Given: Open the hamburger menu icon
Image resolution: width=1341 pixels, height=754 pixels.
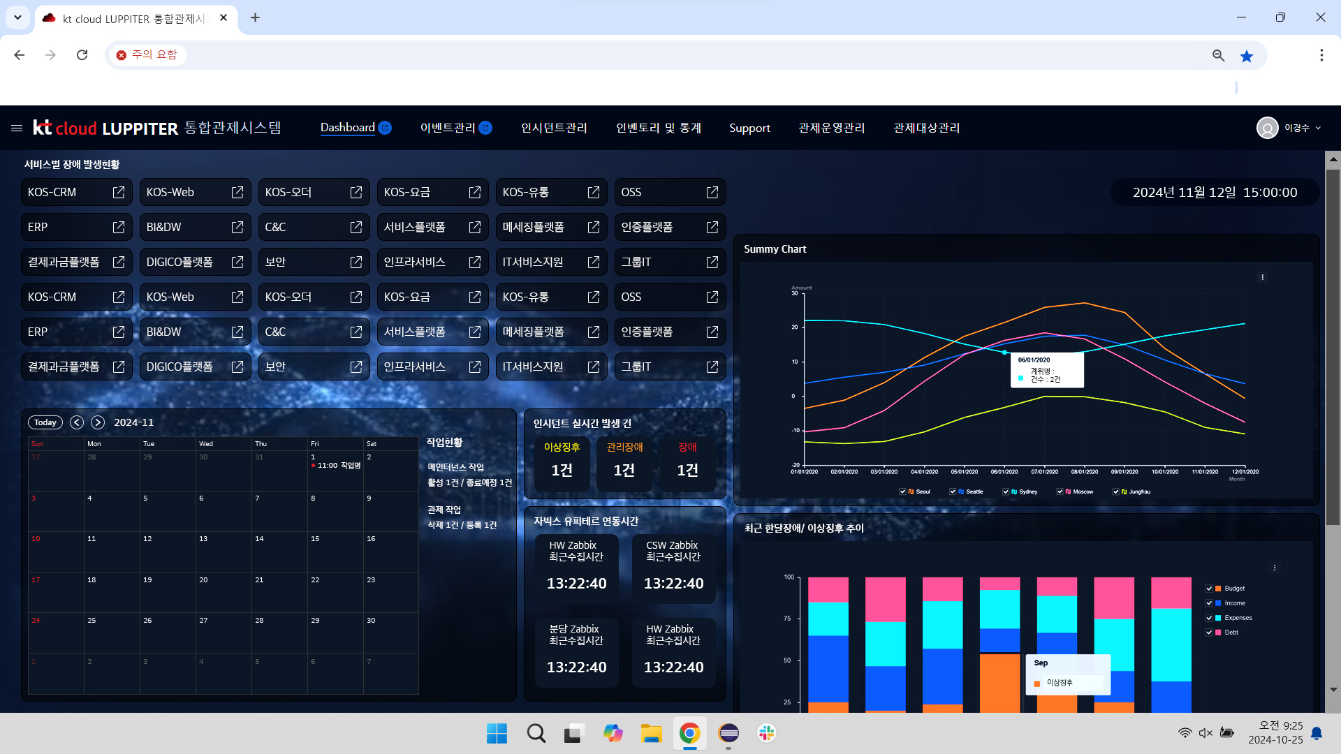Looking at the screenshot, I should tap(17, 128).
